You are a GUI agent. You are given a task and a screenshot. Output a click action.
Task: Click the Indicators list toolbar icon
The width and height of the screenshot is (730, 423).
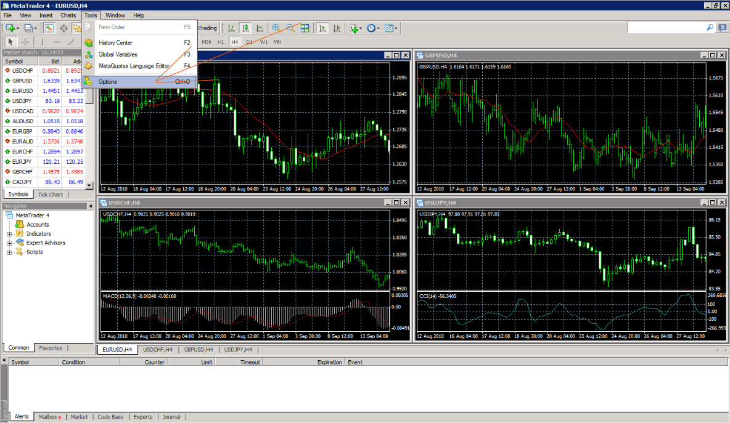[x=354, y=28]
